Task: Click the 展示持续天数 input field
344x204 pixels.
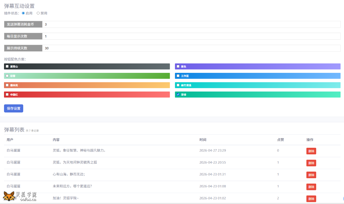Action: [x=191, y=48]
